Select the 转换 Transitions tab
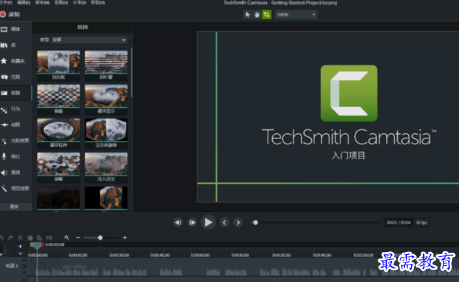The width and height of the screenshot is (459, 282). pyautogui.click(x=16, y=93)
